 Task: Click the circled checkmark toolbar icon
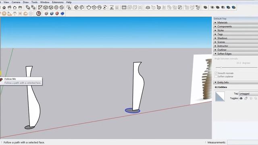click(76, 7)
